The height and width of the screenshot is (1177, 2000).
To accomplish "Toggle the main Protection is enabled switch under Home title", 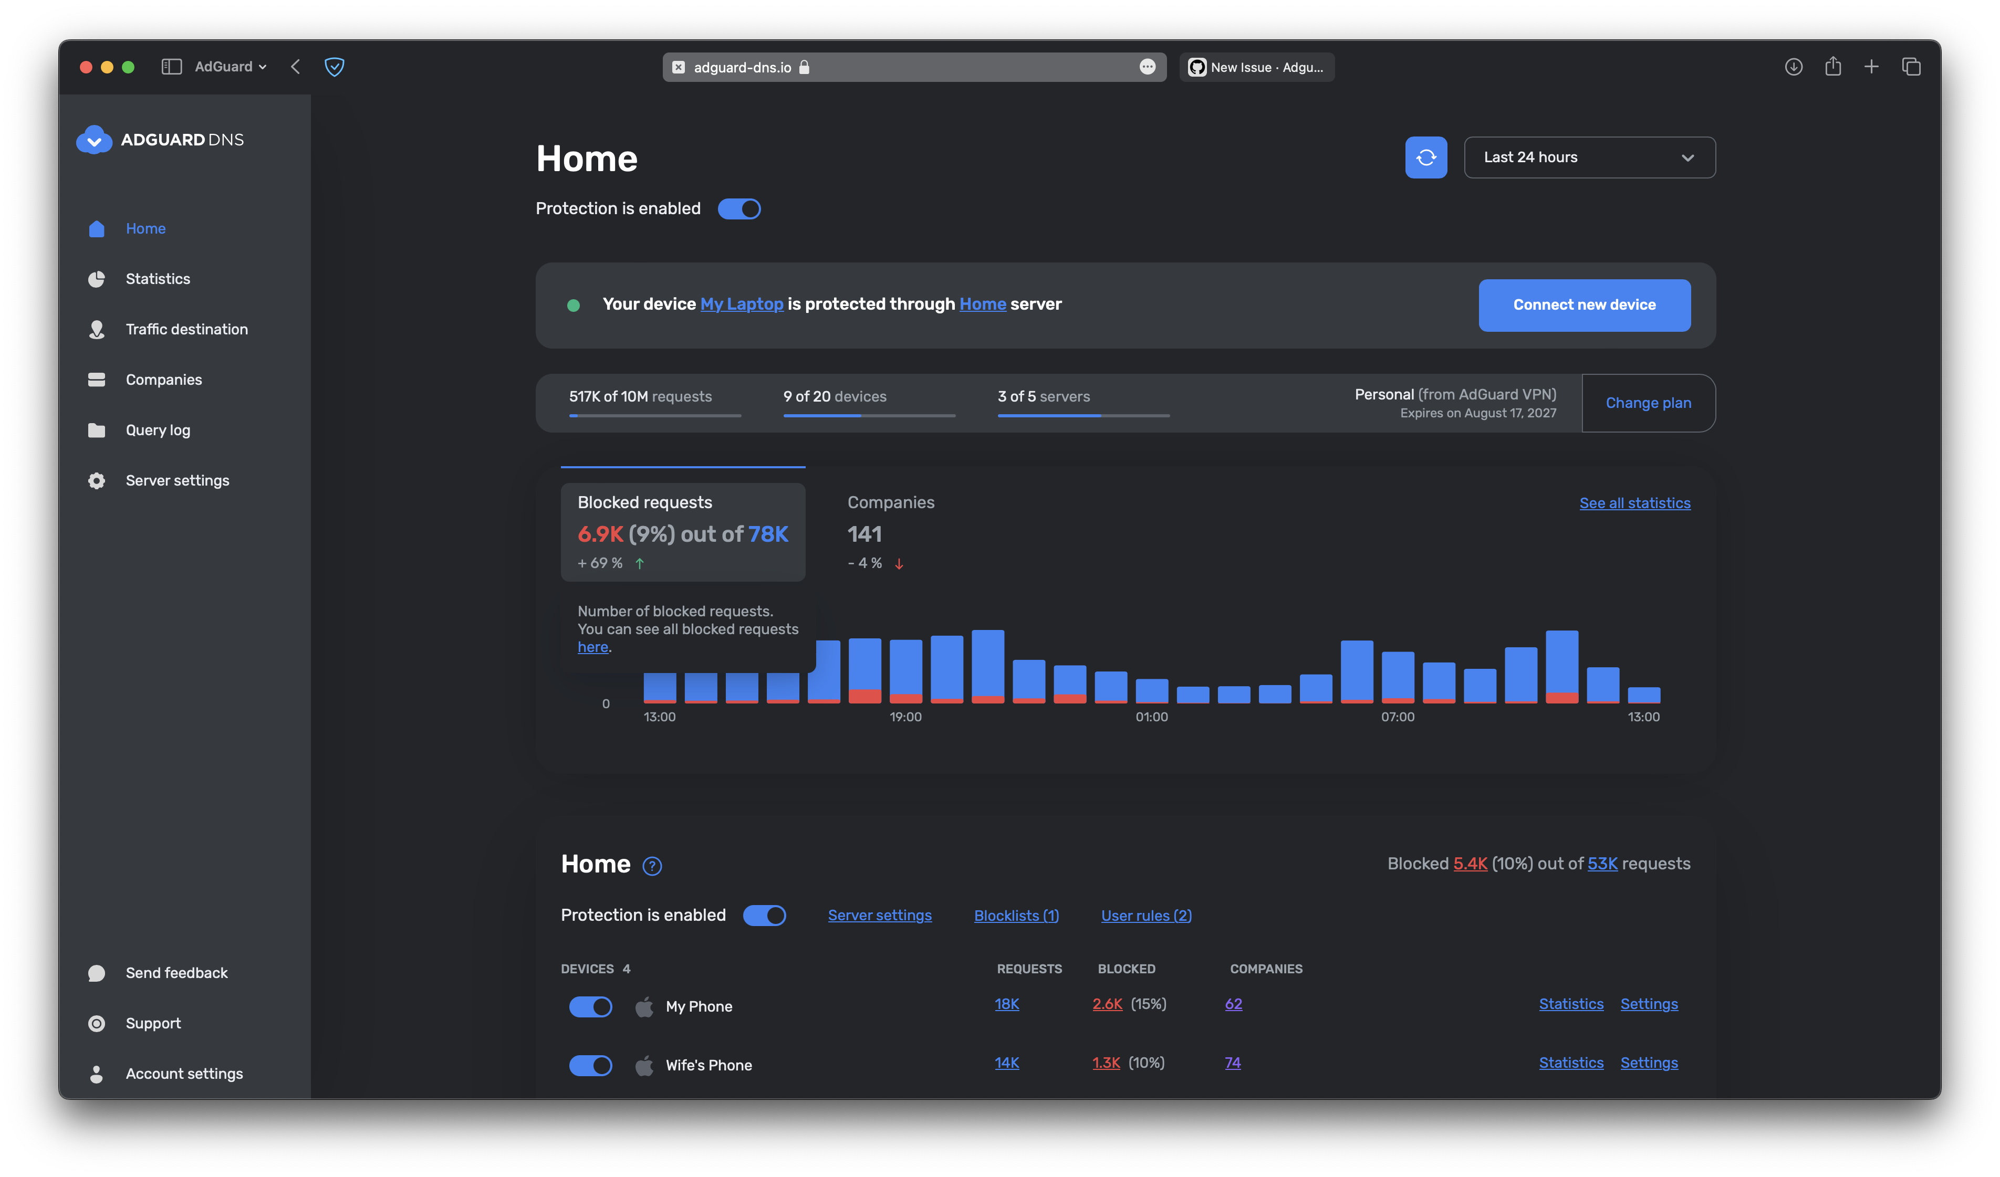I will point(739,208).
